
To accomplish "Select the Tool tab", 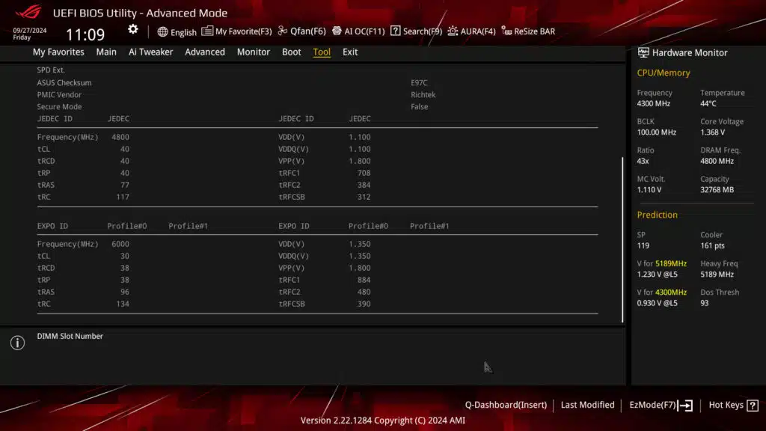I will pos(322,52).
